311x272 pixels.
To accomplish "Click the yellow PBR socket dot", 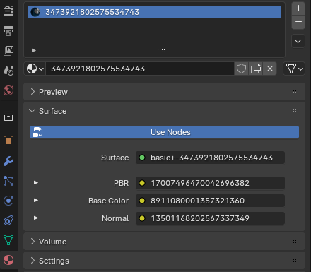I will (x=142, y=183).
